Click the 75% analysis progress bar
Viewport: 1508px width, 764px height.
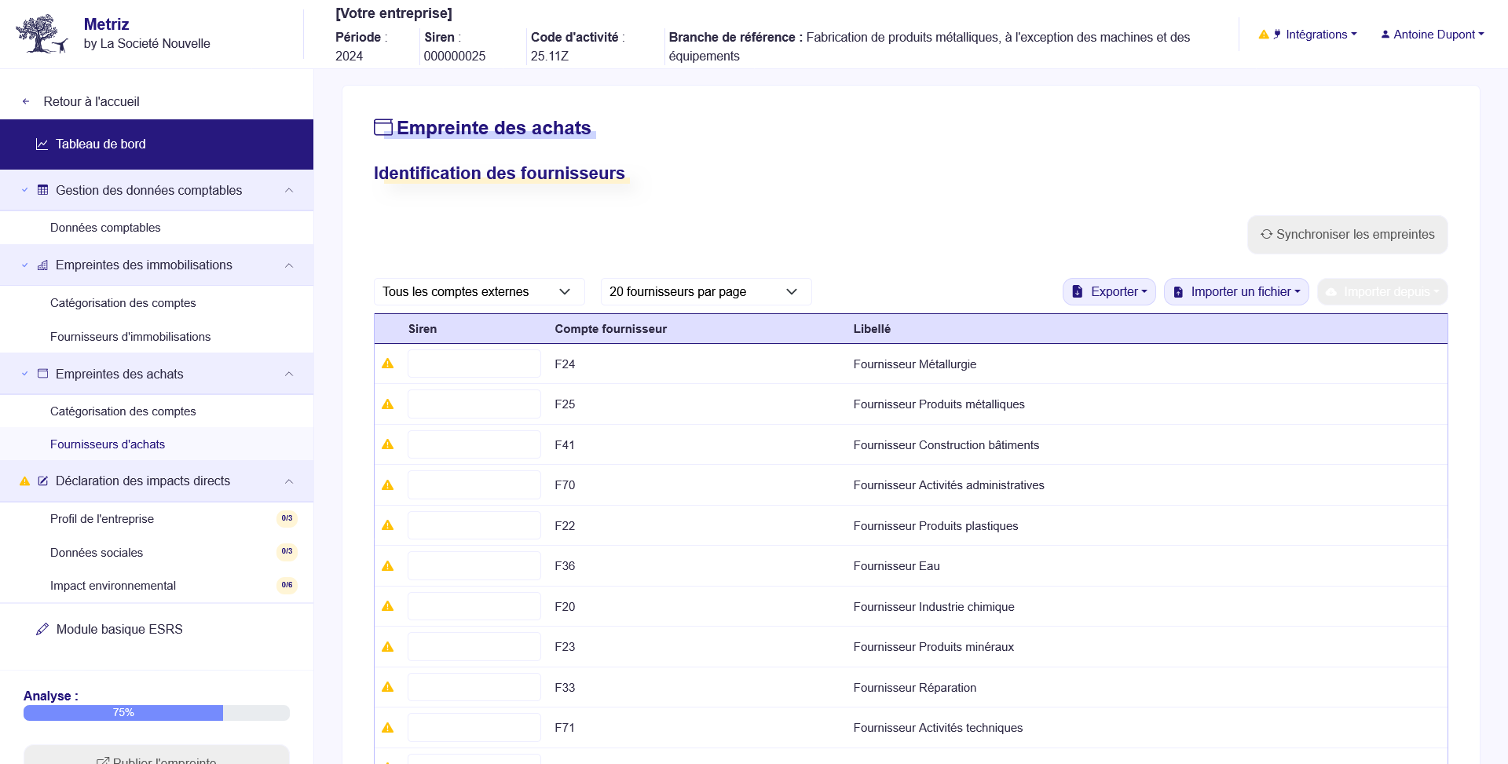(x=123, y=712)
